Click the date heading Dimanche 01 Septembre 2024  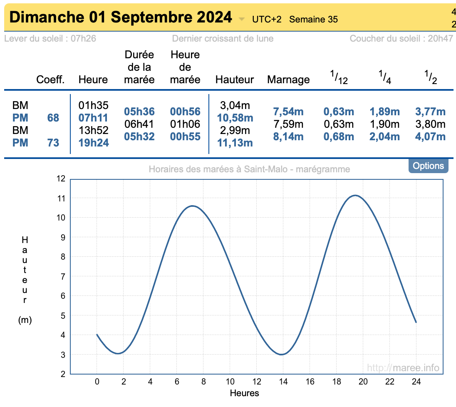(x=121, y=17)
